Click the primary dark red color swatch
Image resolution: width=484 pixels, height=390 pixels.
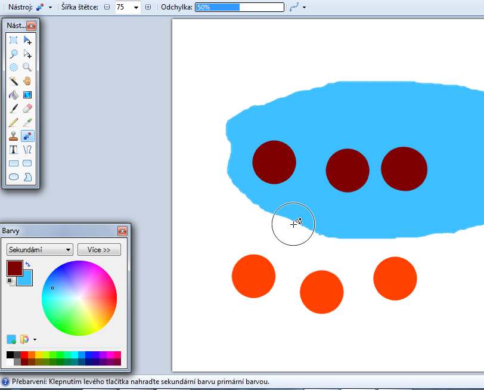coord(14,267)
